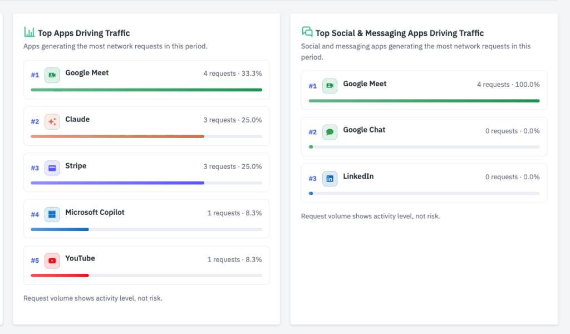Image resolution: width=570 pixels, height=334 pixels.
Task: Click the '4 requests · 33.3%' value
Action: 233,73
